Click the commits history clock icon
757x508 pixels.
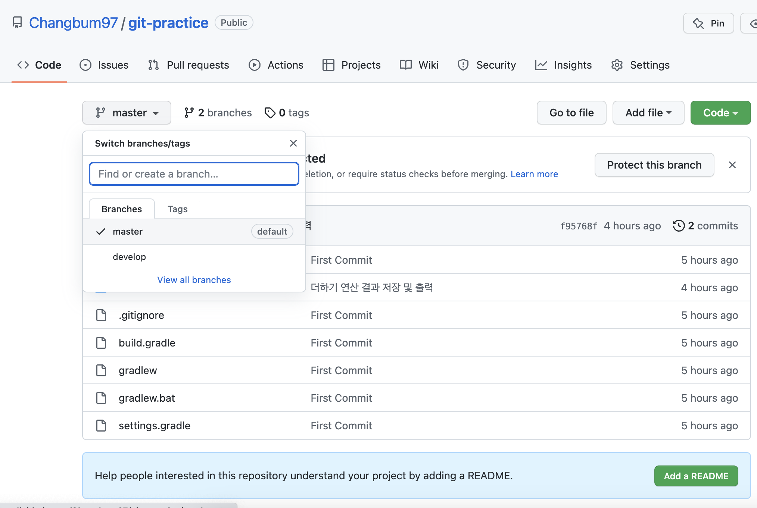pyautogui.click(x=678, y=226)
